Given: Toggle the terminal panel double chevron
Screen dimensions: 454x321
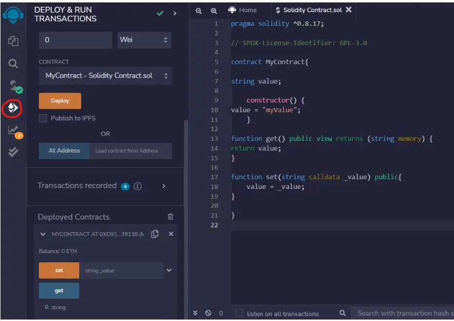Looking at the screenshot, I should 195,313.
